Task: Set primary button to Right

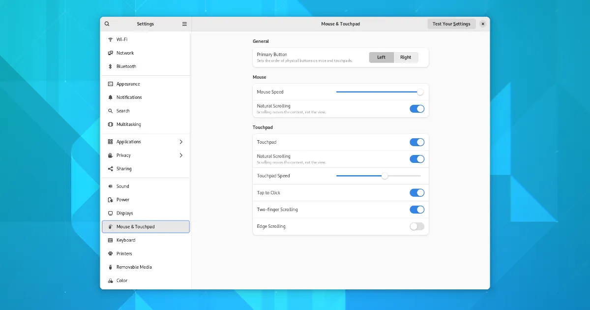Action: click(x=406, y=58)
